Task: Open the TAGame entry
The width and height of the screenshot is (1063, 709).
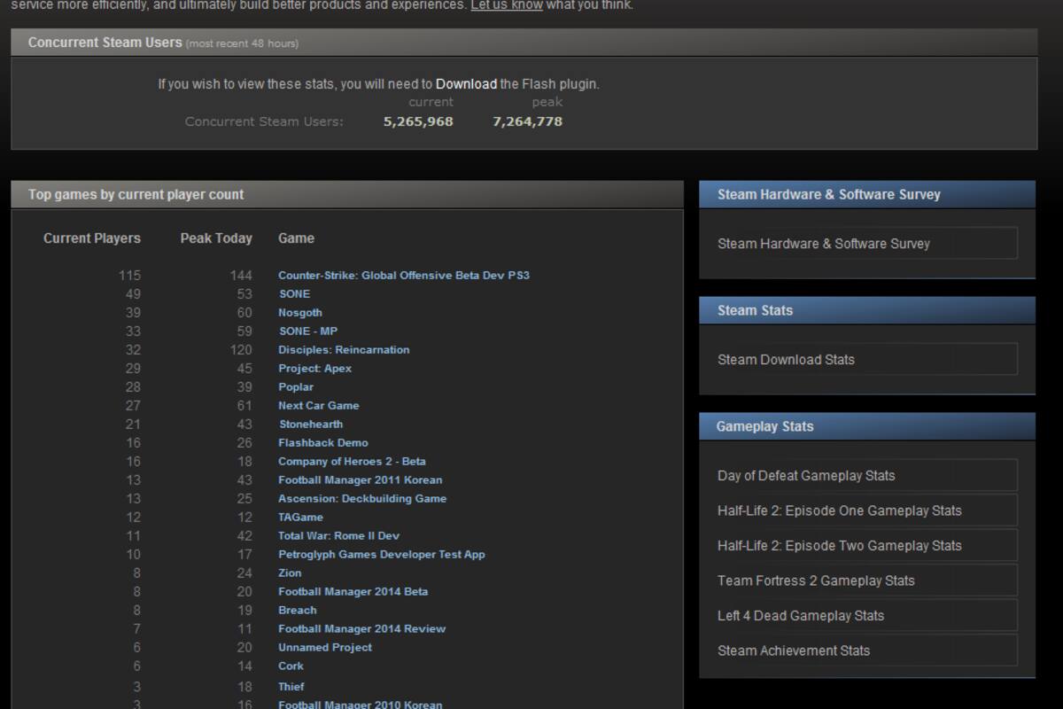Action: 301,518
